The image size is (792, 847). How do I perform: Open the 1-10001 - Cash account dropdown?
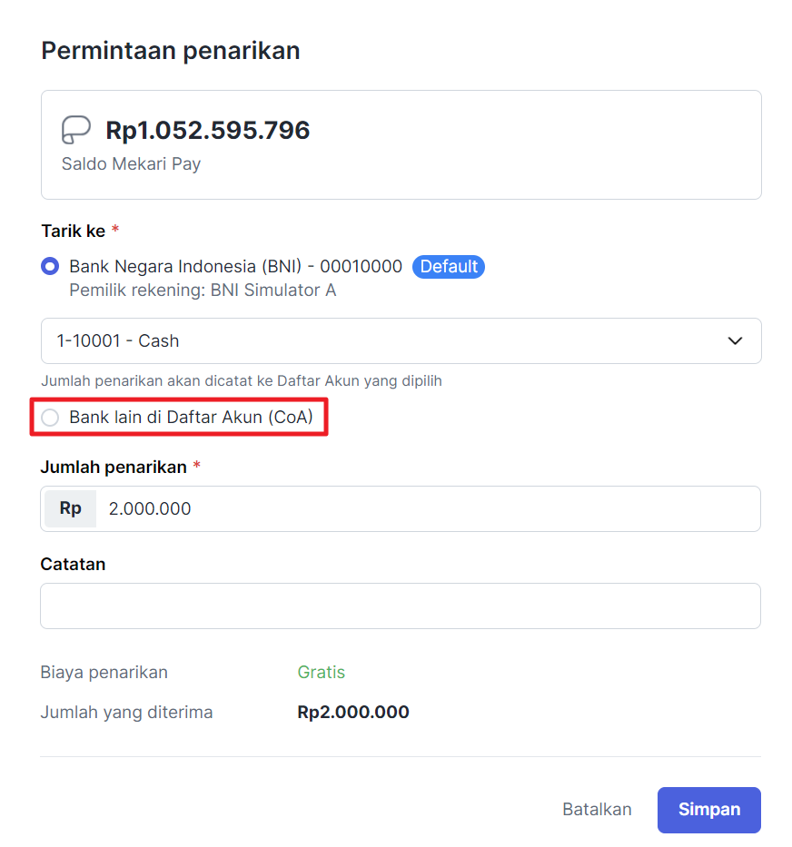point(400,341)
